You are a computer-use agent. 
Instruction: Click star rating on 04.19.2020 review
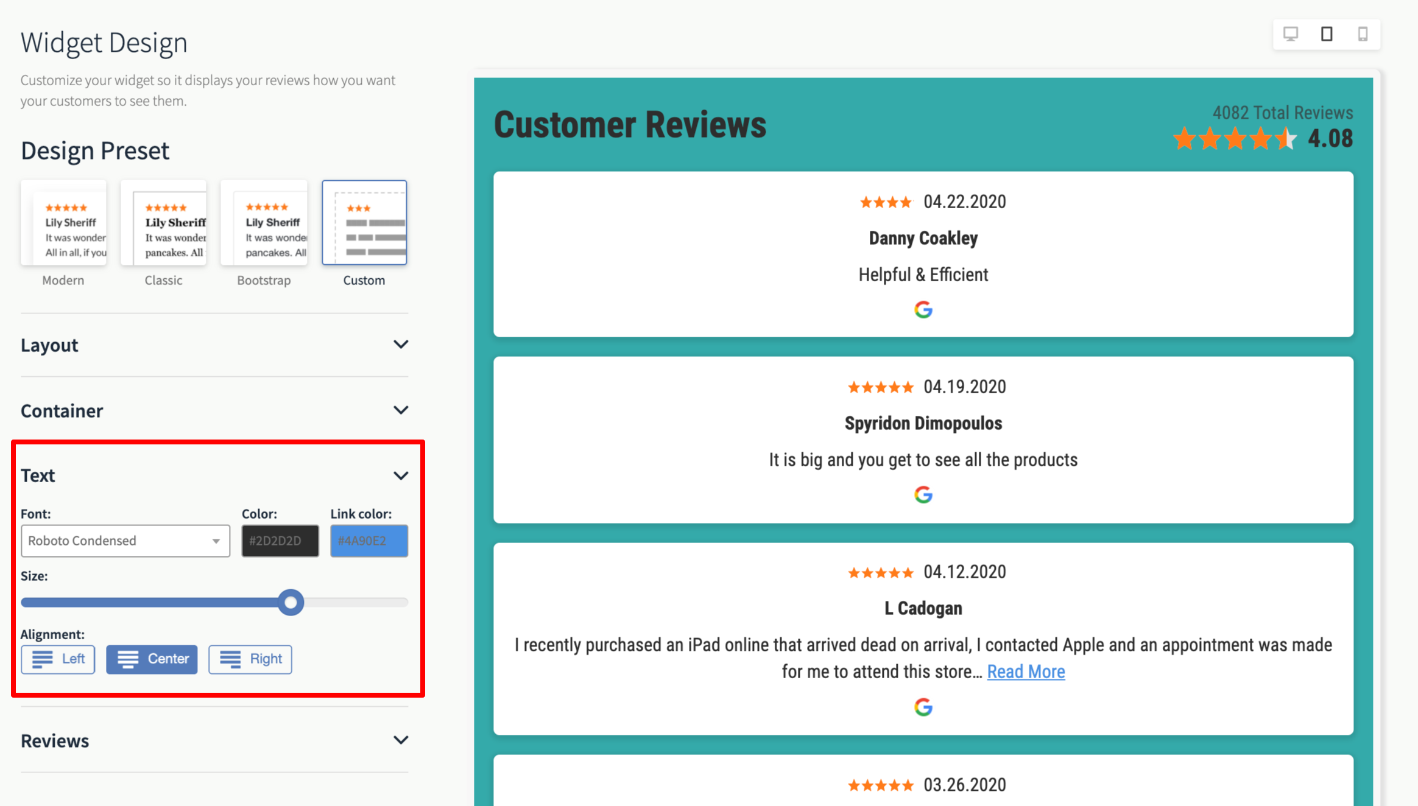[880, 387]
